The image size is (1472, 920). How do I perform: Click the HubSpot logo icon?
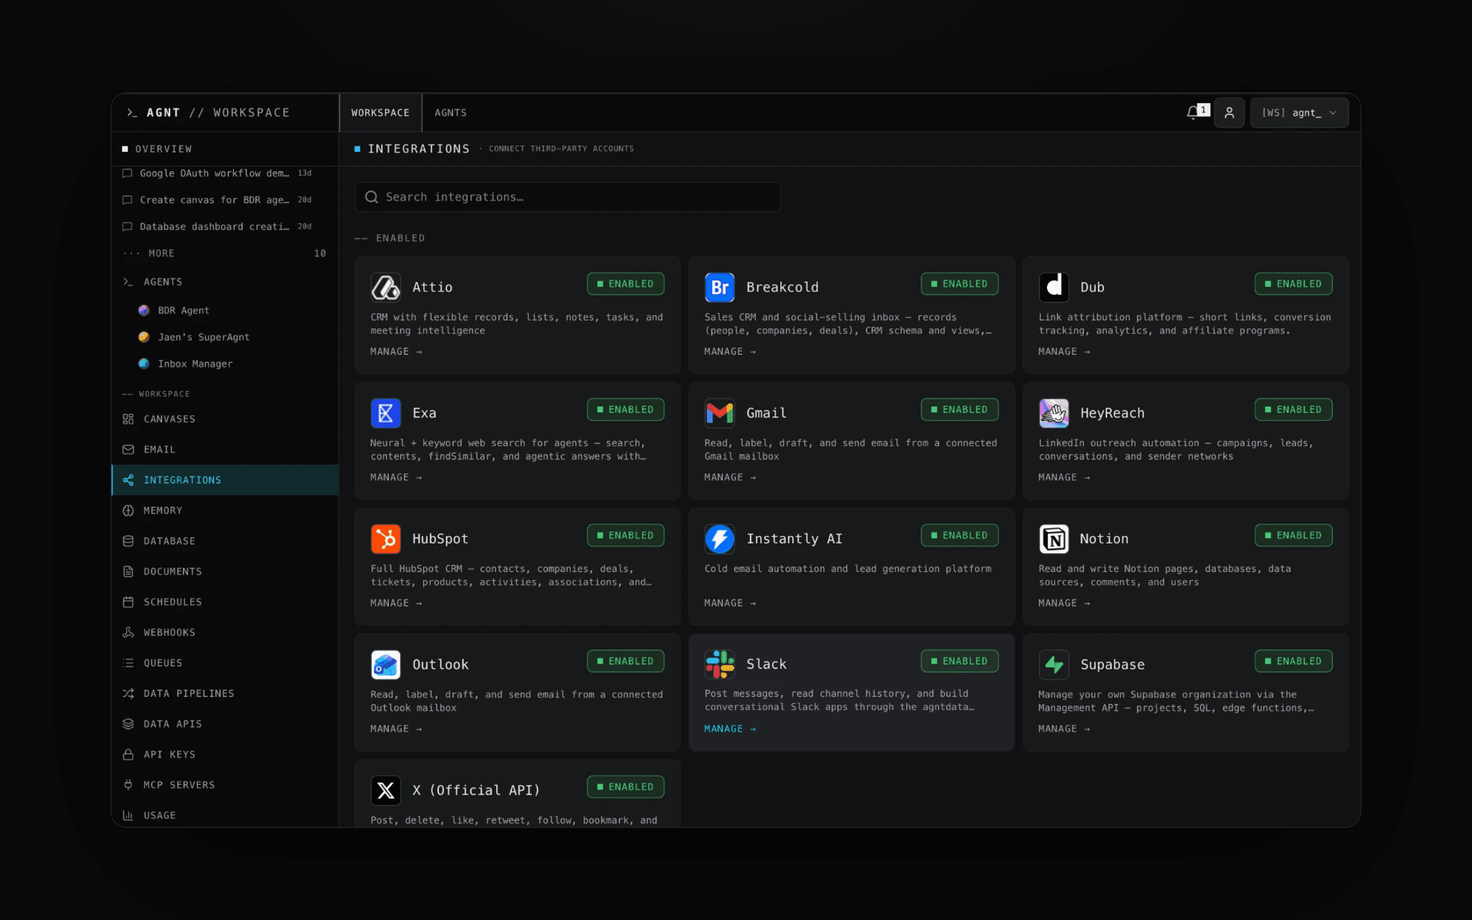[386, 539]
